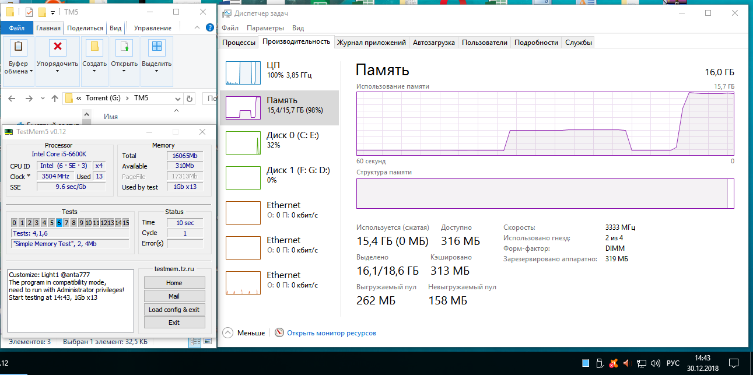Switch to Процессы tab in Task Manager

point(239,42)
